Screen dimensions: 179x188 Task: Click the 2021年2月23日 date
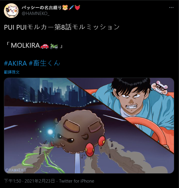pos(40,181)
